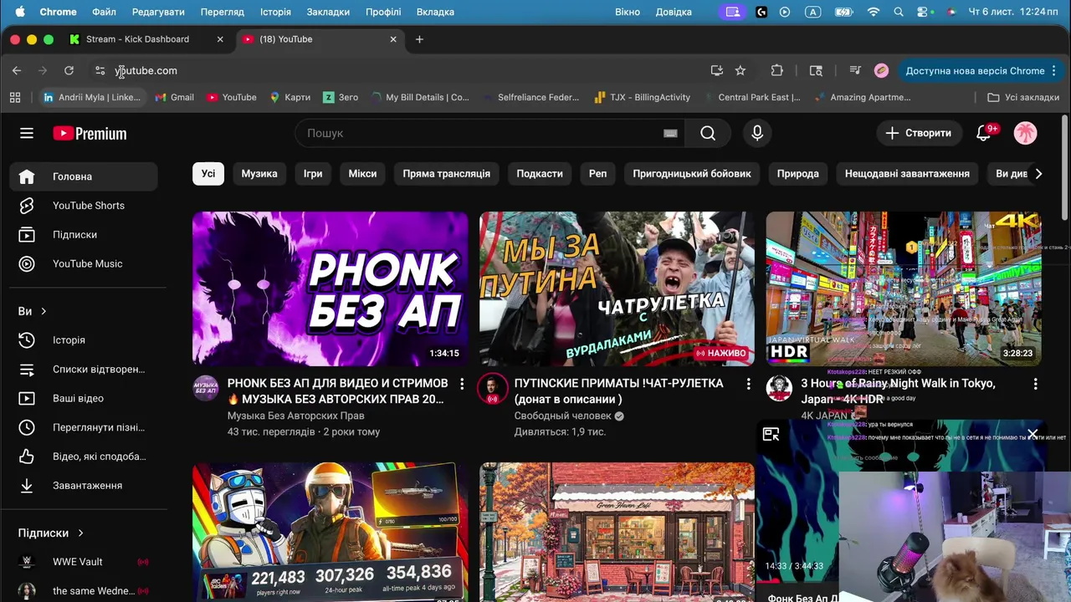Open the on-screen keyboard in search

click(670, 133)
